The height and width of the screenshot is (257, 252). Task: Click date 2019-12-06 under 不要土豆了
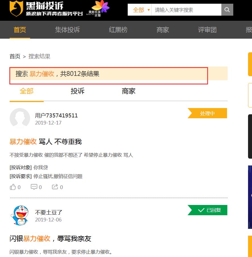pos(48,220)
